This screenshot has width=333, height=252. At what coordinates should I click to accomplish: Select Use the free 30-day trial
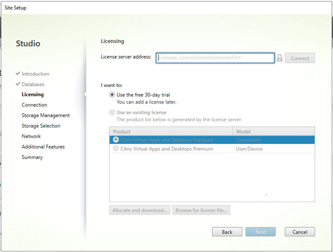[x=112, y=94]
